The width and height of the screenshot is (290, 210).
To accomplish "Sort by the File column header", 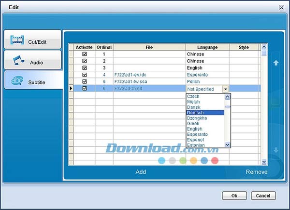I will click(x=149, y=47).
